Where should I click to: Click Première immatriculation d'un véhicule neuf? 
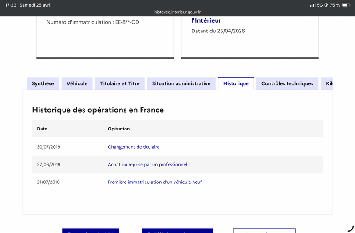(x=155, y=182)
